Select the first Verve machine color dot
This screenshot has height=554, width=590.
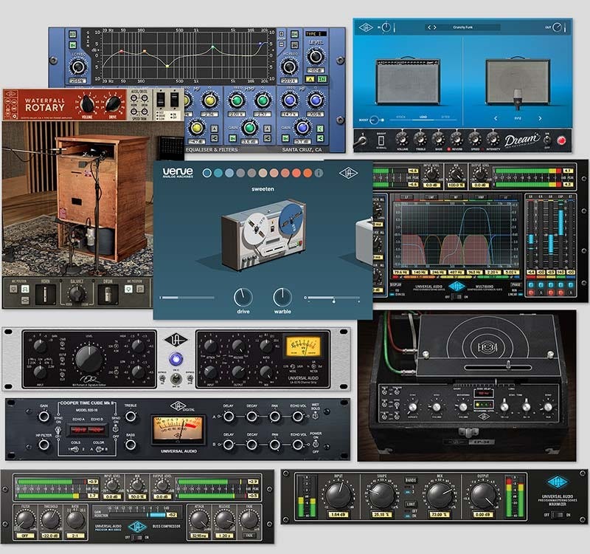click(206, 173)
